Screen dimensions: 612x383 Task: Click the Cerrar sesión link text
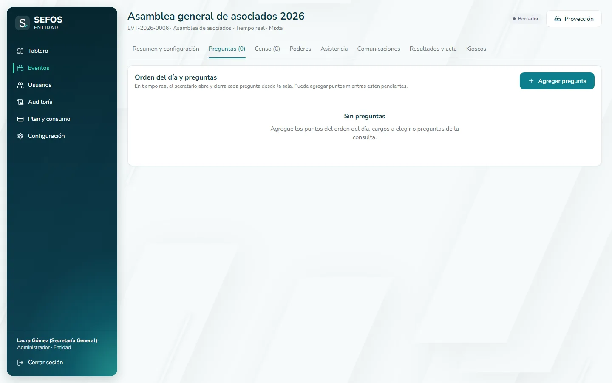point(45,363)
